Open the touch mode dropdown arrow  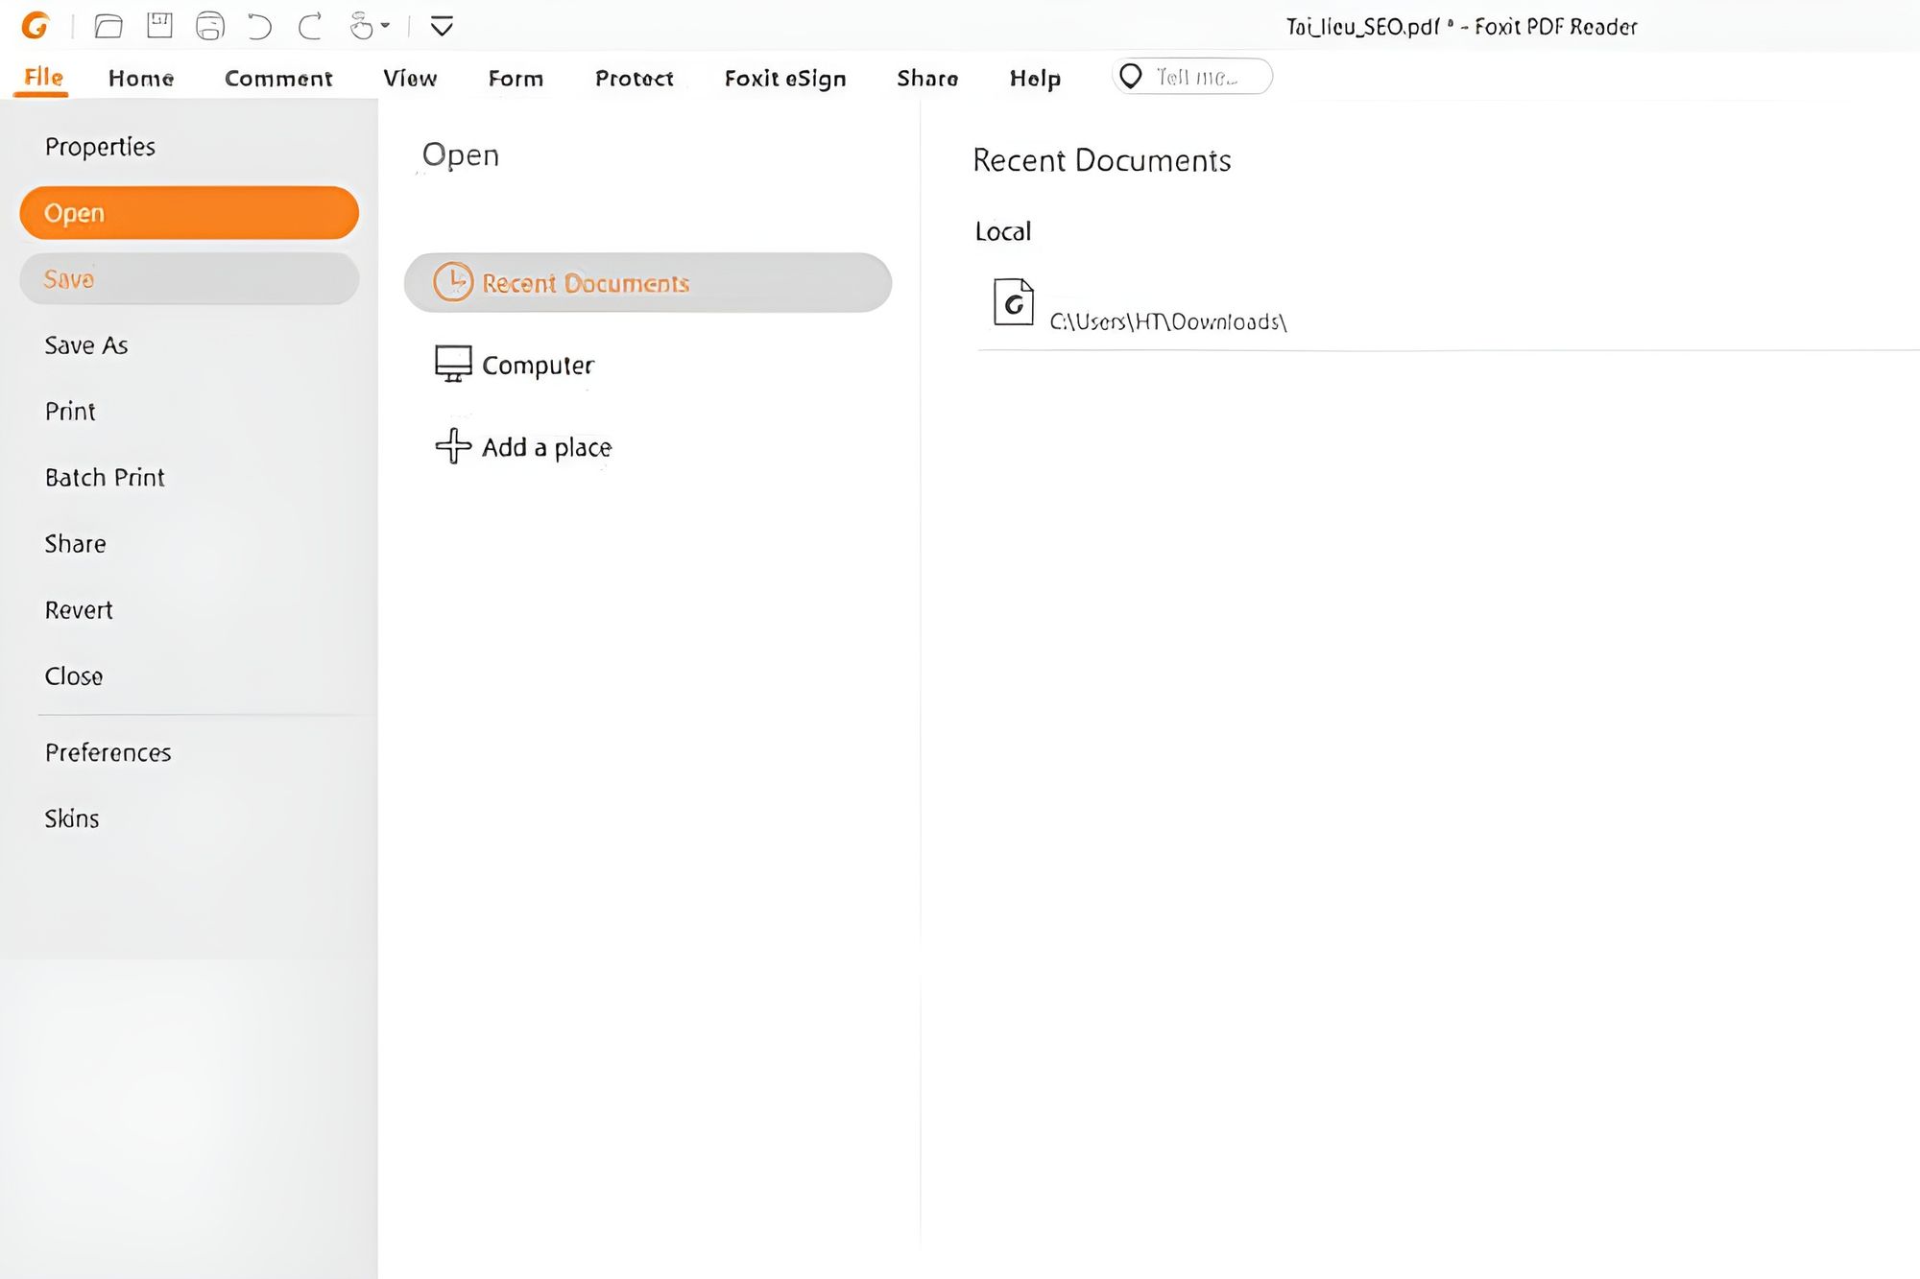[385, 26]
